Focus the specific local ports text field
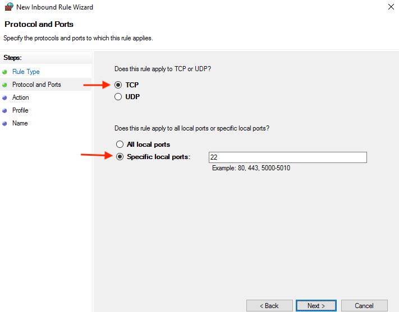The height and width of the screenshot is (312, 399). click(287, 157)
